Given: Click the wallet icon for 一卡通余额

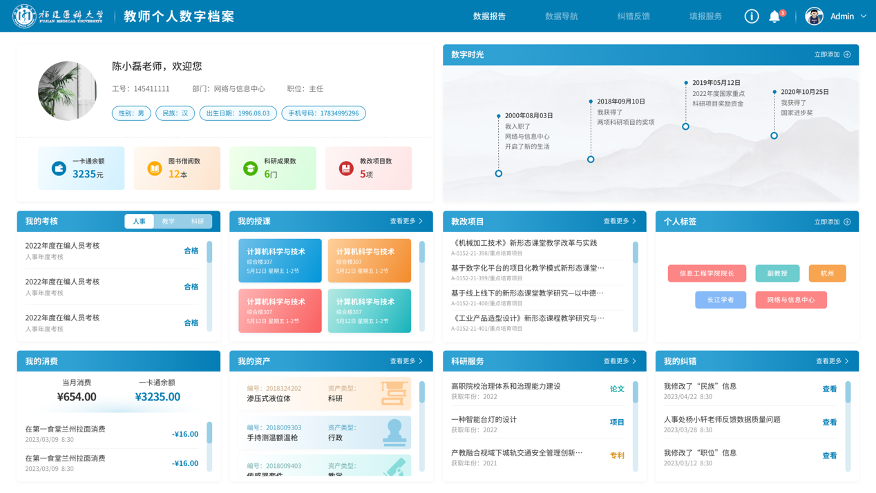Looking at the screenshot, I should (59, 168).
